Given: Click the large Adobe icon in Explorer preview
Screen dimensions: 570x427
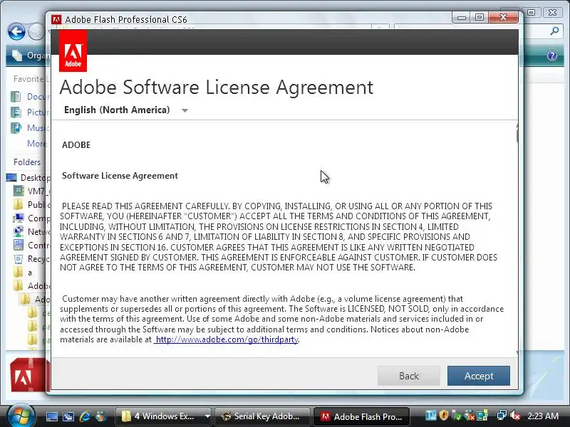Looking at the screenshot, I should (29, 376).
